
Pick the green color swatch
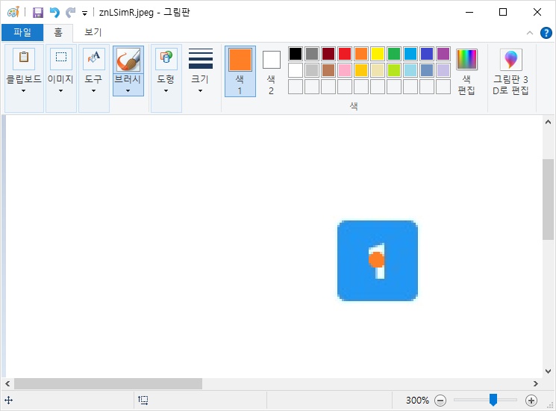pyautogui.click(x=394, y=54)
